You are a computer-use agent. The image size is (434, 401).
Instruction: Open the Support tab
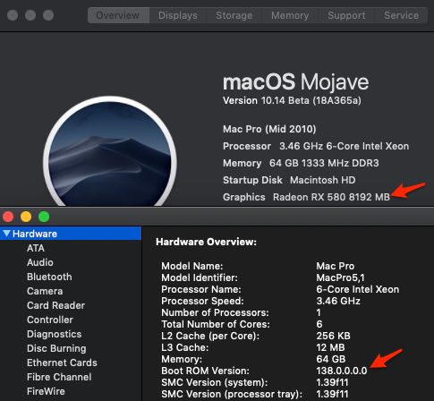(x=346, y=15)
